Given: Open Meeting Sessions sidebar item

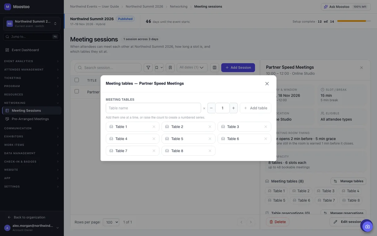Looking at the screenshot, I should [32, 110].
